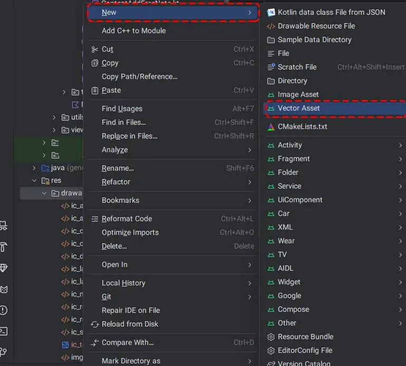Collapse the res folder in project tree
Image resolution: width=406 pixels, height=366 pixels.
coord(35,181)
